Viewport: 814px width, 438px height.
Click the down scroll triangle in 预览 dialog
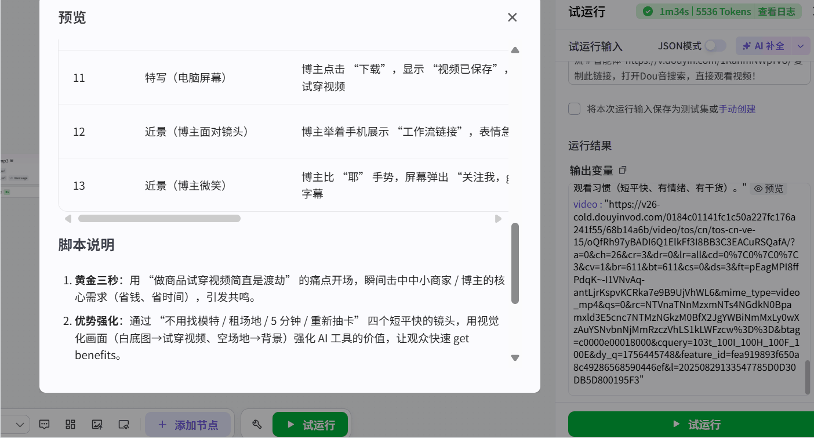click(515, 358)
